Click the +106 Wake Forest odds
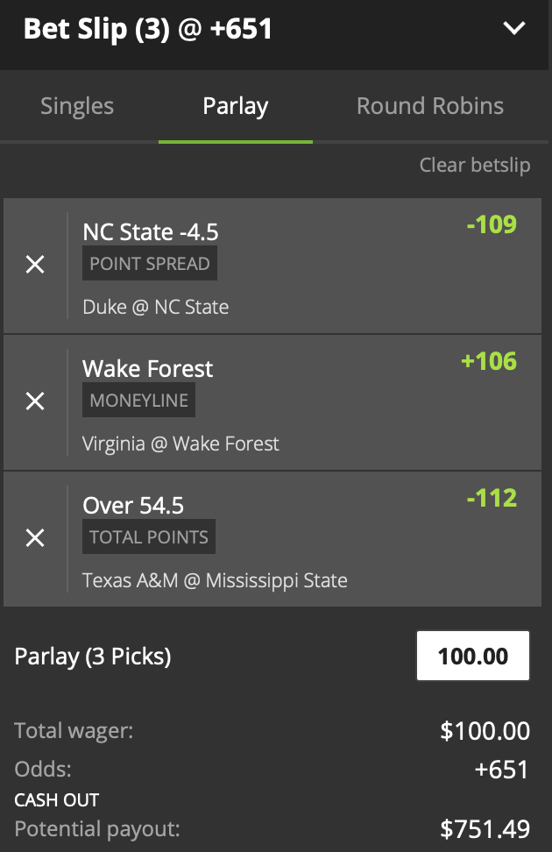Image resolution: width=552 pixels, height=852 pixels. 489,361
